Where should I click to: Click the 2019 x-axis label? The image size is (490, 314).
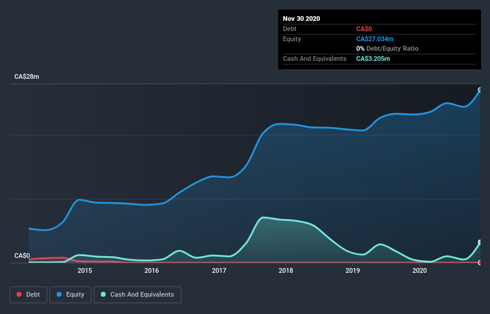(x=353, y=270)
